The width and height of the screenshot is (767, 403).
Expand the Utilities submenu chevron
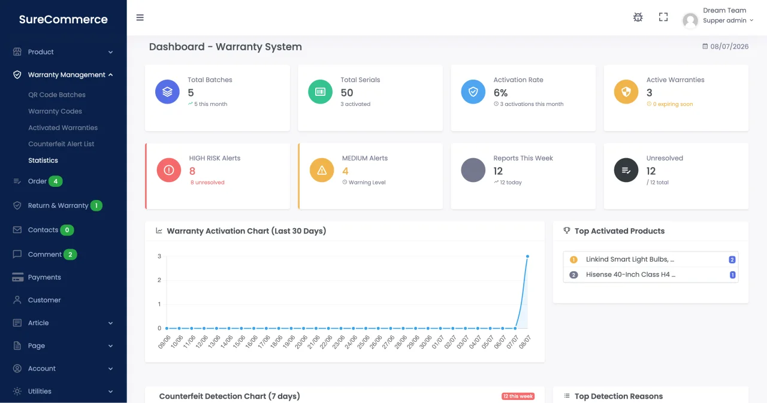[111, 391]
